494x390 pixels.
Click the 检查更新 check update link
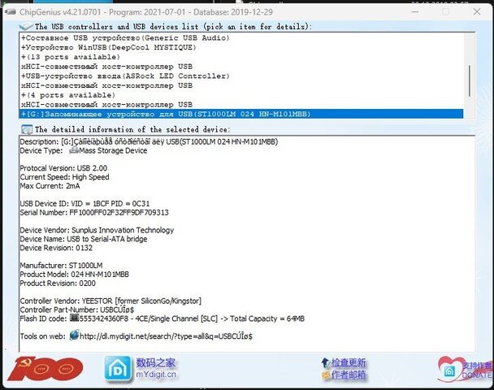tap(349, 362)
